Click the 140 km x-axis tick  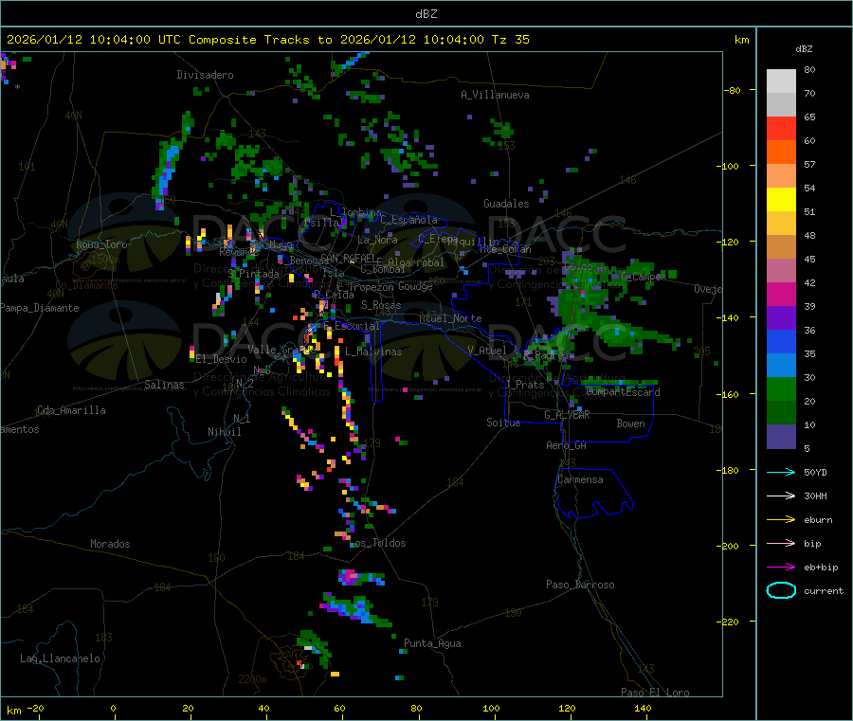pyautogui.click(x=643, y=708)
